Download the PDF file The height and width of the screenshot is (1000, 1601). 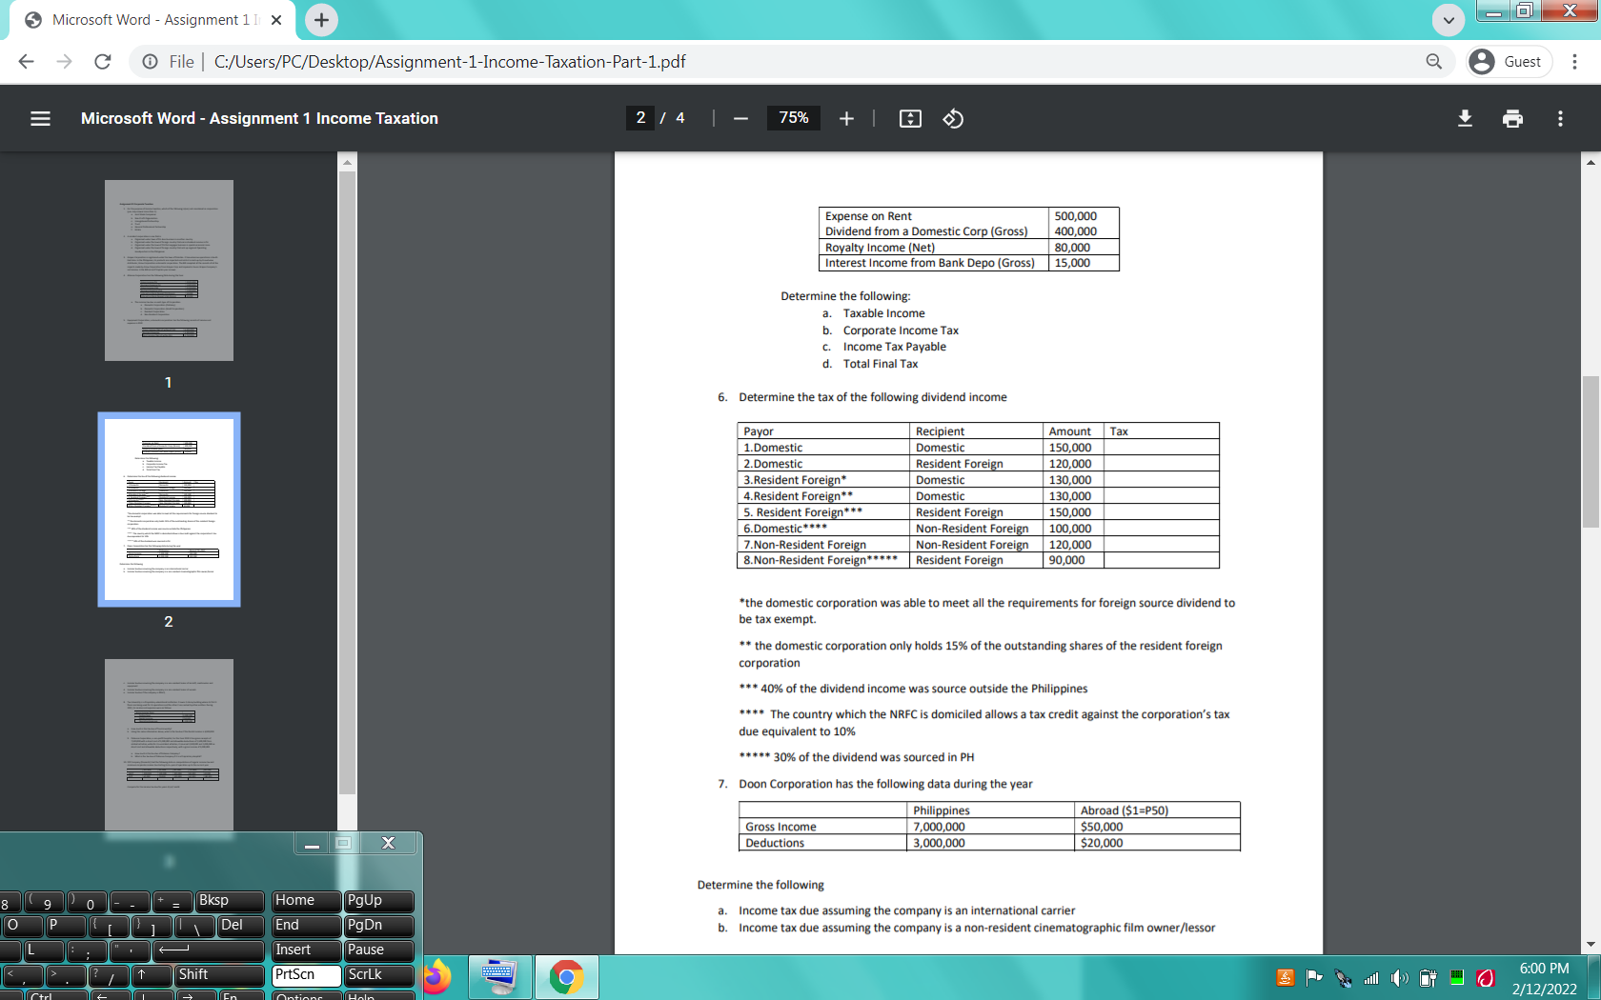pos(1465,118)
